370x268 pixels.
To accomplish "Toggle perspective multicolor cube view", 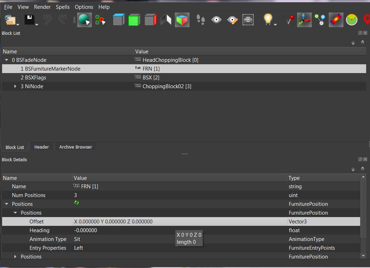I will coord(182,20).
